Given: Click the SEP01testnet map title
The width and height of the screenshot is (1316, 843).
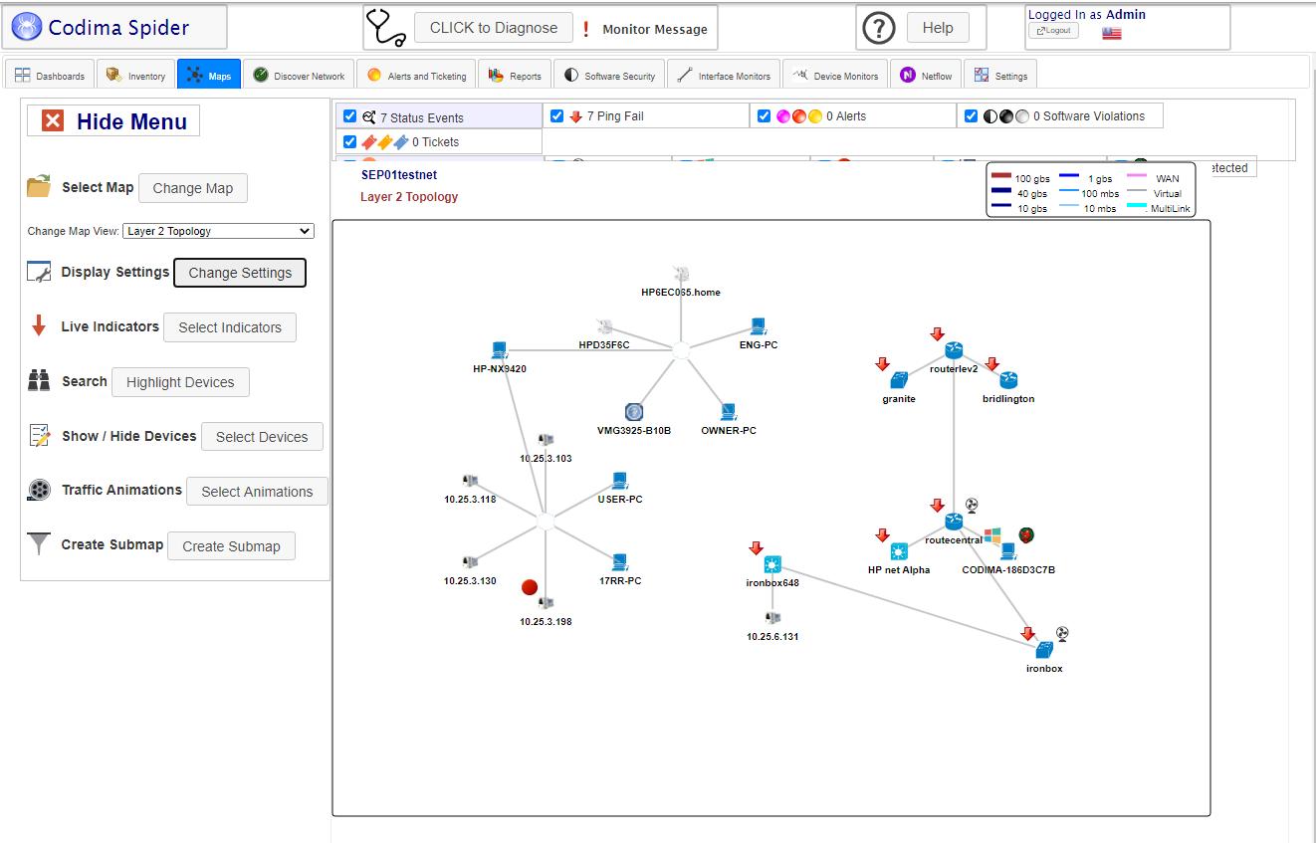Looking at the screenshot, I should click(399, 175).
